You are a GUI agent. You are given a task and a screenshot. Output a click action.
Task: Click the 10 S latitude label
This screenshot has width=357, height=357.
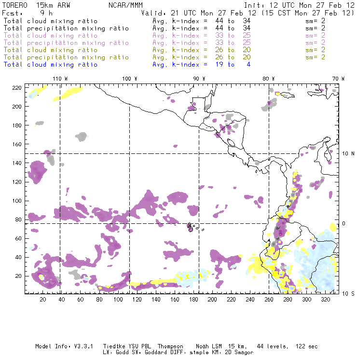coord(348,293)
